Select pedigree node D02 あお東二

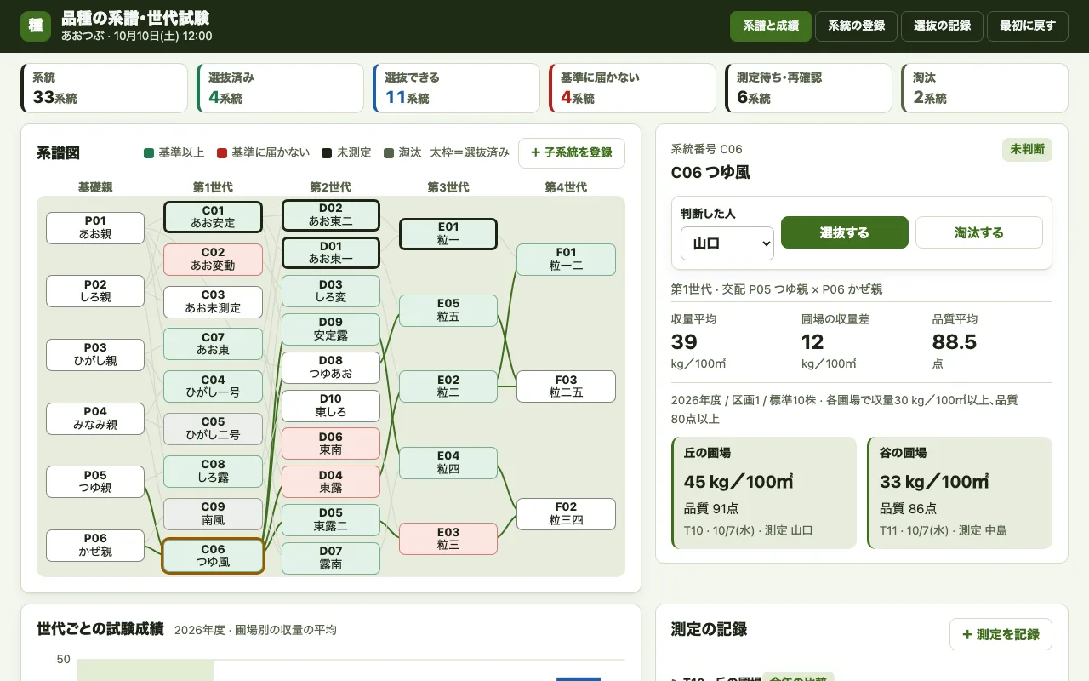click(x=331, y=215)
